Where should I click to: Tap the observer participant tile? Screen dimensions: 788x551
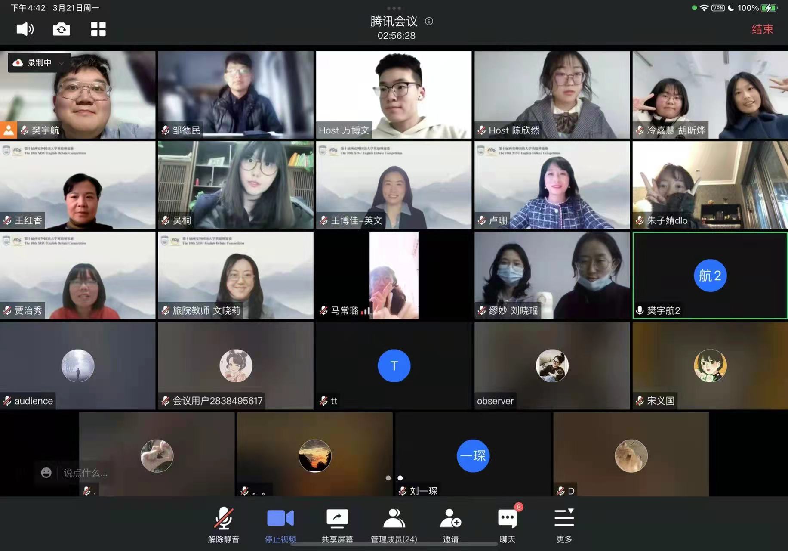(x=552, y=365)
